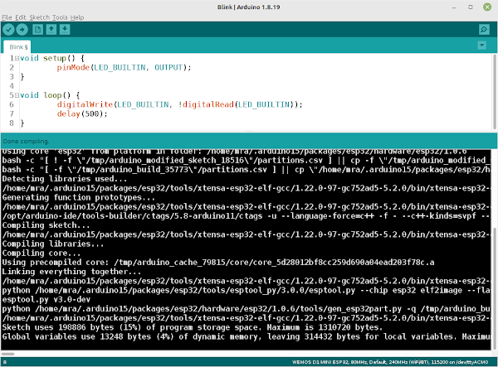Minimize the Arduino window
Screen dimensions: 498x367
[x=454, y=7]
